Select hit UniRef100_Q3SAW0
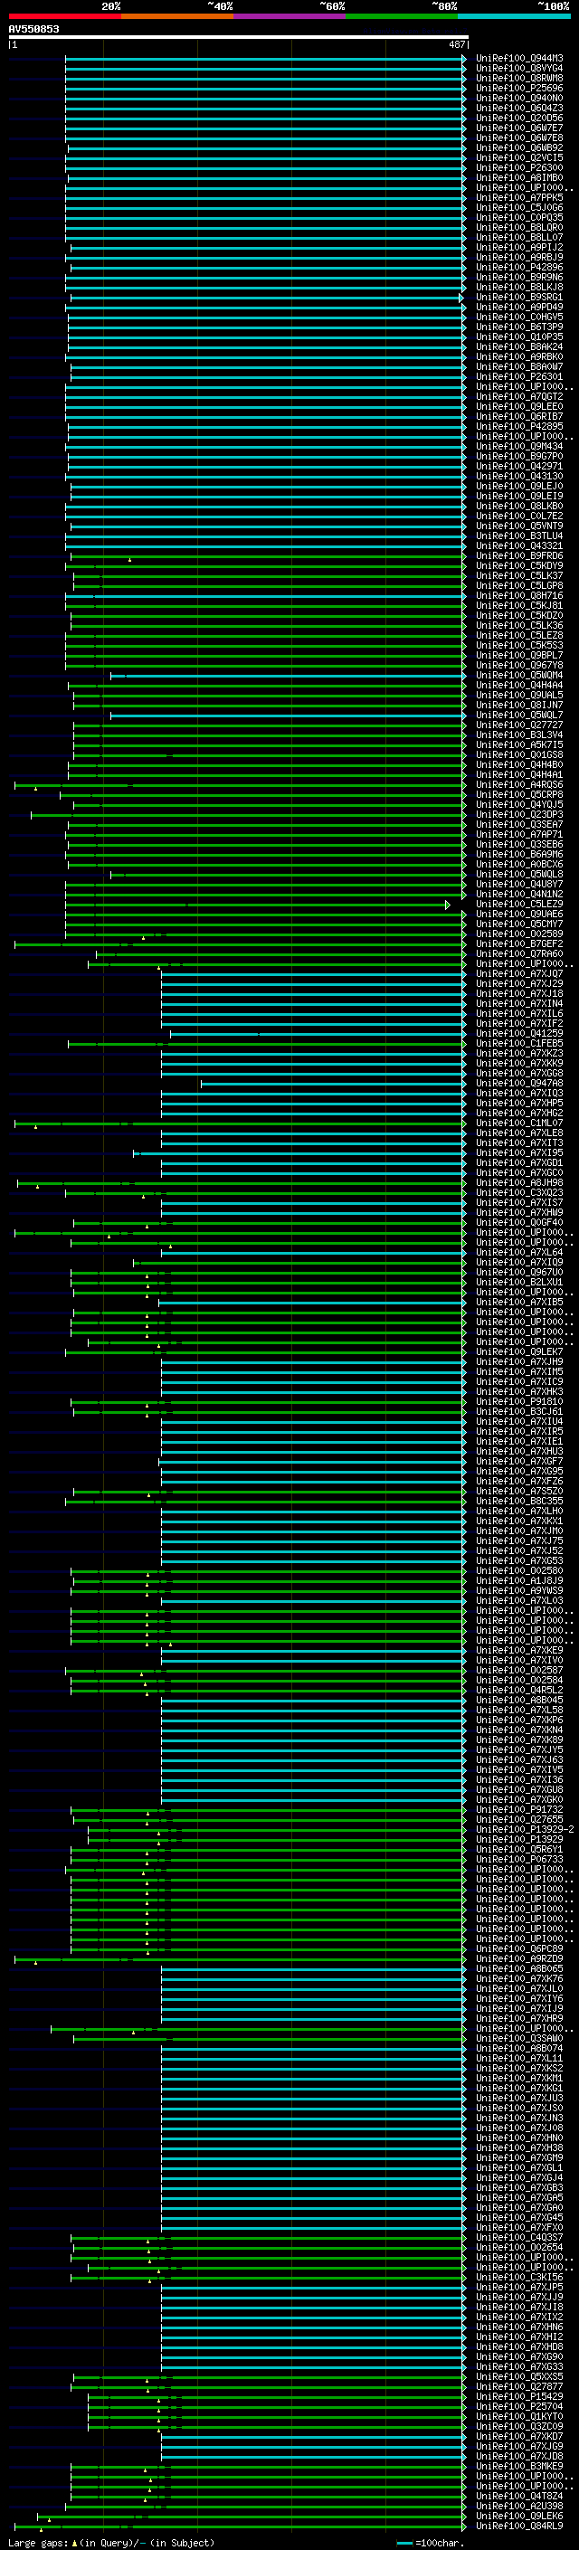 coord(518,2038)
